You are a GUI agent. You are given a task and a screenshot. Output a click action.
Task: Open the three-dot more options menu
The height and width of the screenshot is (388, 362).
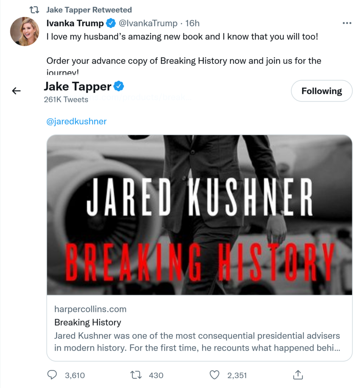[347, 23]
